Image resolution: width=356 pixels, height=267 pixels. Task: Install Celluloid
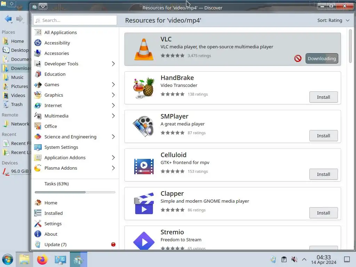pos(323,175)
